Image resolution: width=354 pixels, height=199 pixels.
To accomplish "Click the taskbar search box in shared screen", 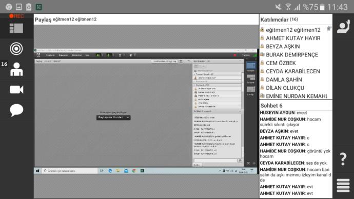I will pyautogui.click(x=70, y=171).
